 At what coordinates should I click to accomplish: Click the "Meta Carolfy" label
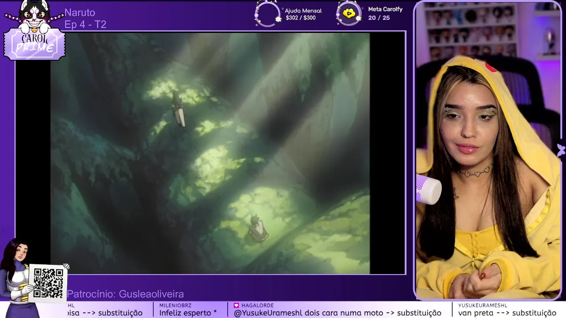click(385, 9)
